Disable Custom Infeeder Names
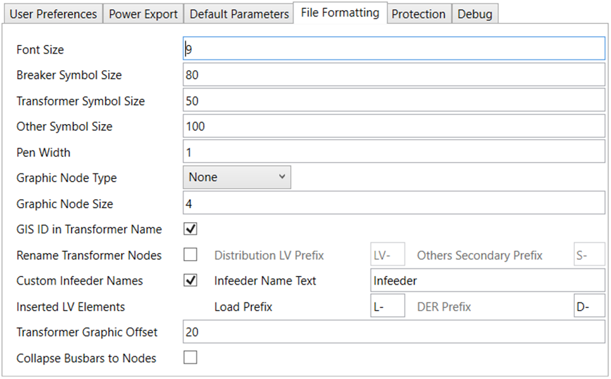This screenshot has height=379, width=611. coord(190,280)
